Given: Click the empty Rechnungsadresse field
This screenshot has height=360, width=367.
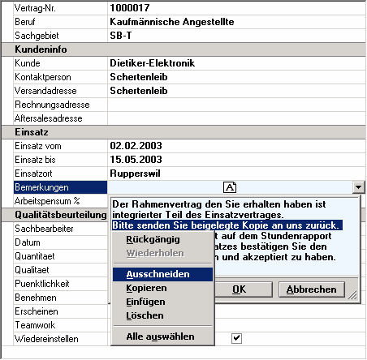Looking at the screenshot, I should (x=236, y=105).
